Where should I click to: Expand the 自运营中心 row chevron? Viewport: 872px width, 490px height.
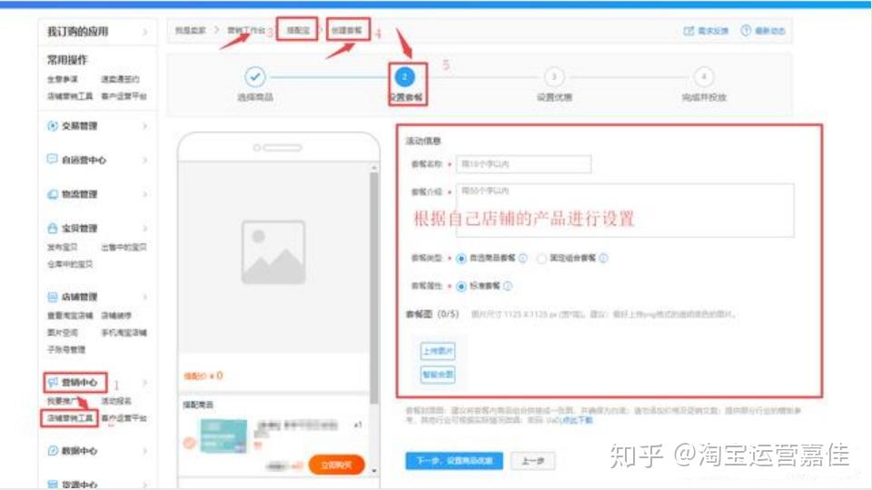pos(144,160)
